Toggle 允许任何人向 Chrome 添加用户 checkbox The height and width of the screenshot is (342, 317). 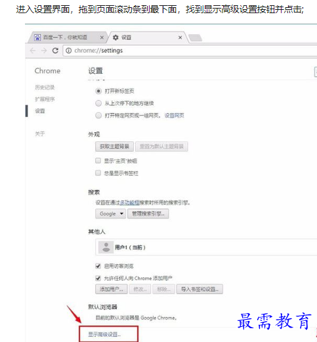98,278
